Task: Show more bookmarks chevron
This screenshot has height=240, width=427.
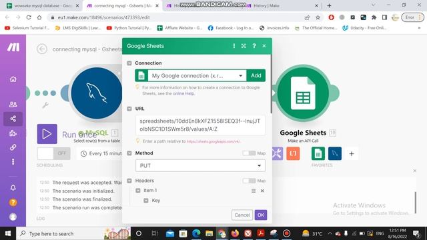Action: (x=419, y=28)
